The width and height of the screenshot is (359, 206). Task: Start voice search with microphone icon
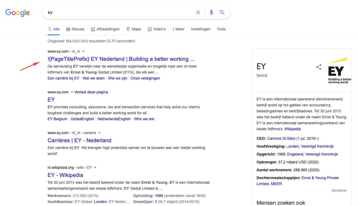[x=212, y=13]
